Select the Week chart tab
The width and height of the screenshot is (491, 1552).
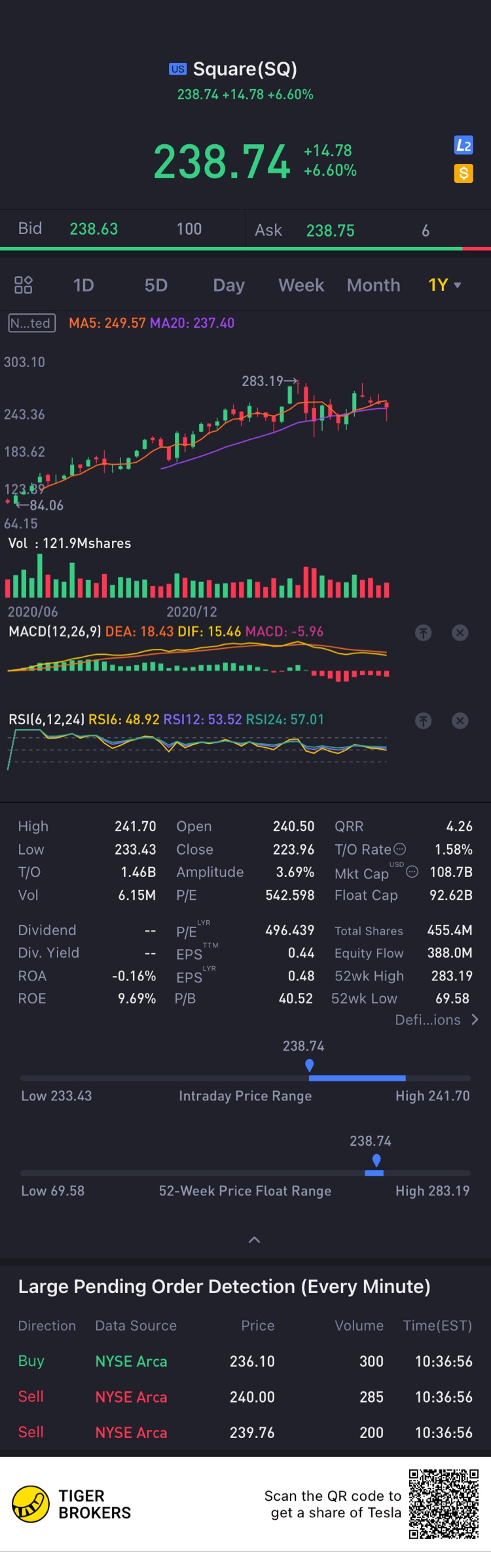[301, 285]
